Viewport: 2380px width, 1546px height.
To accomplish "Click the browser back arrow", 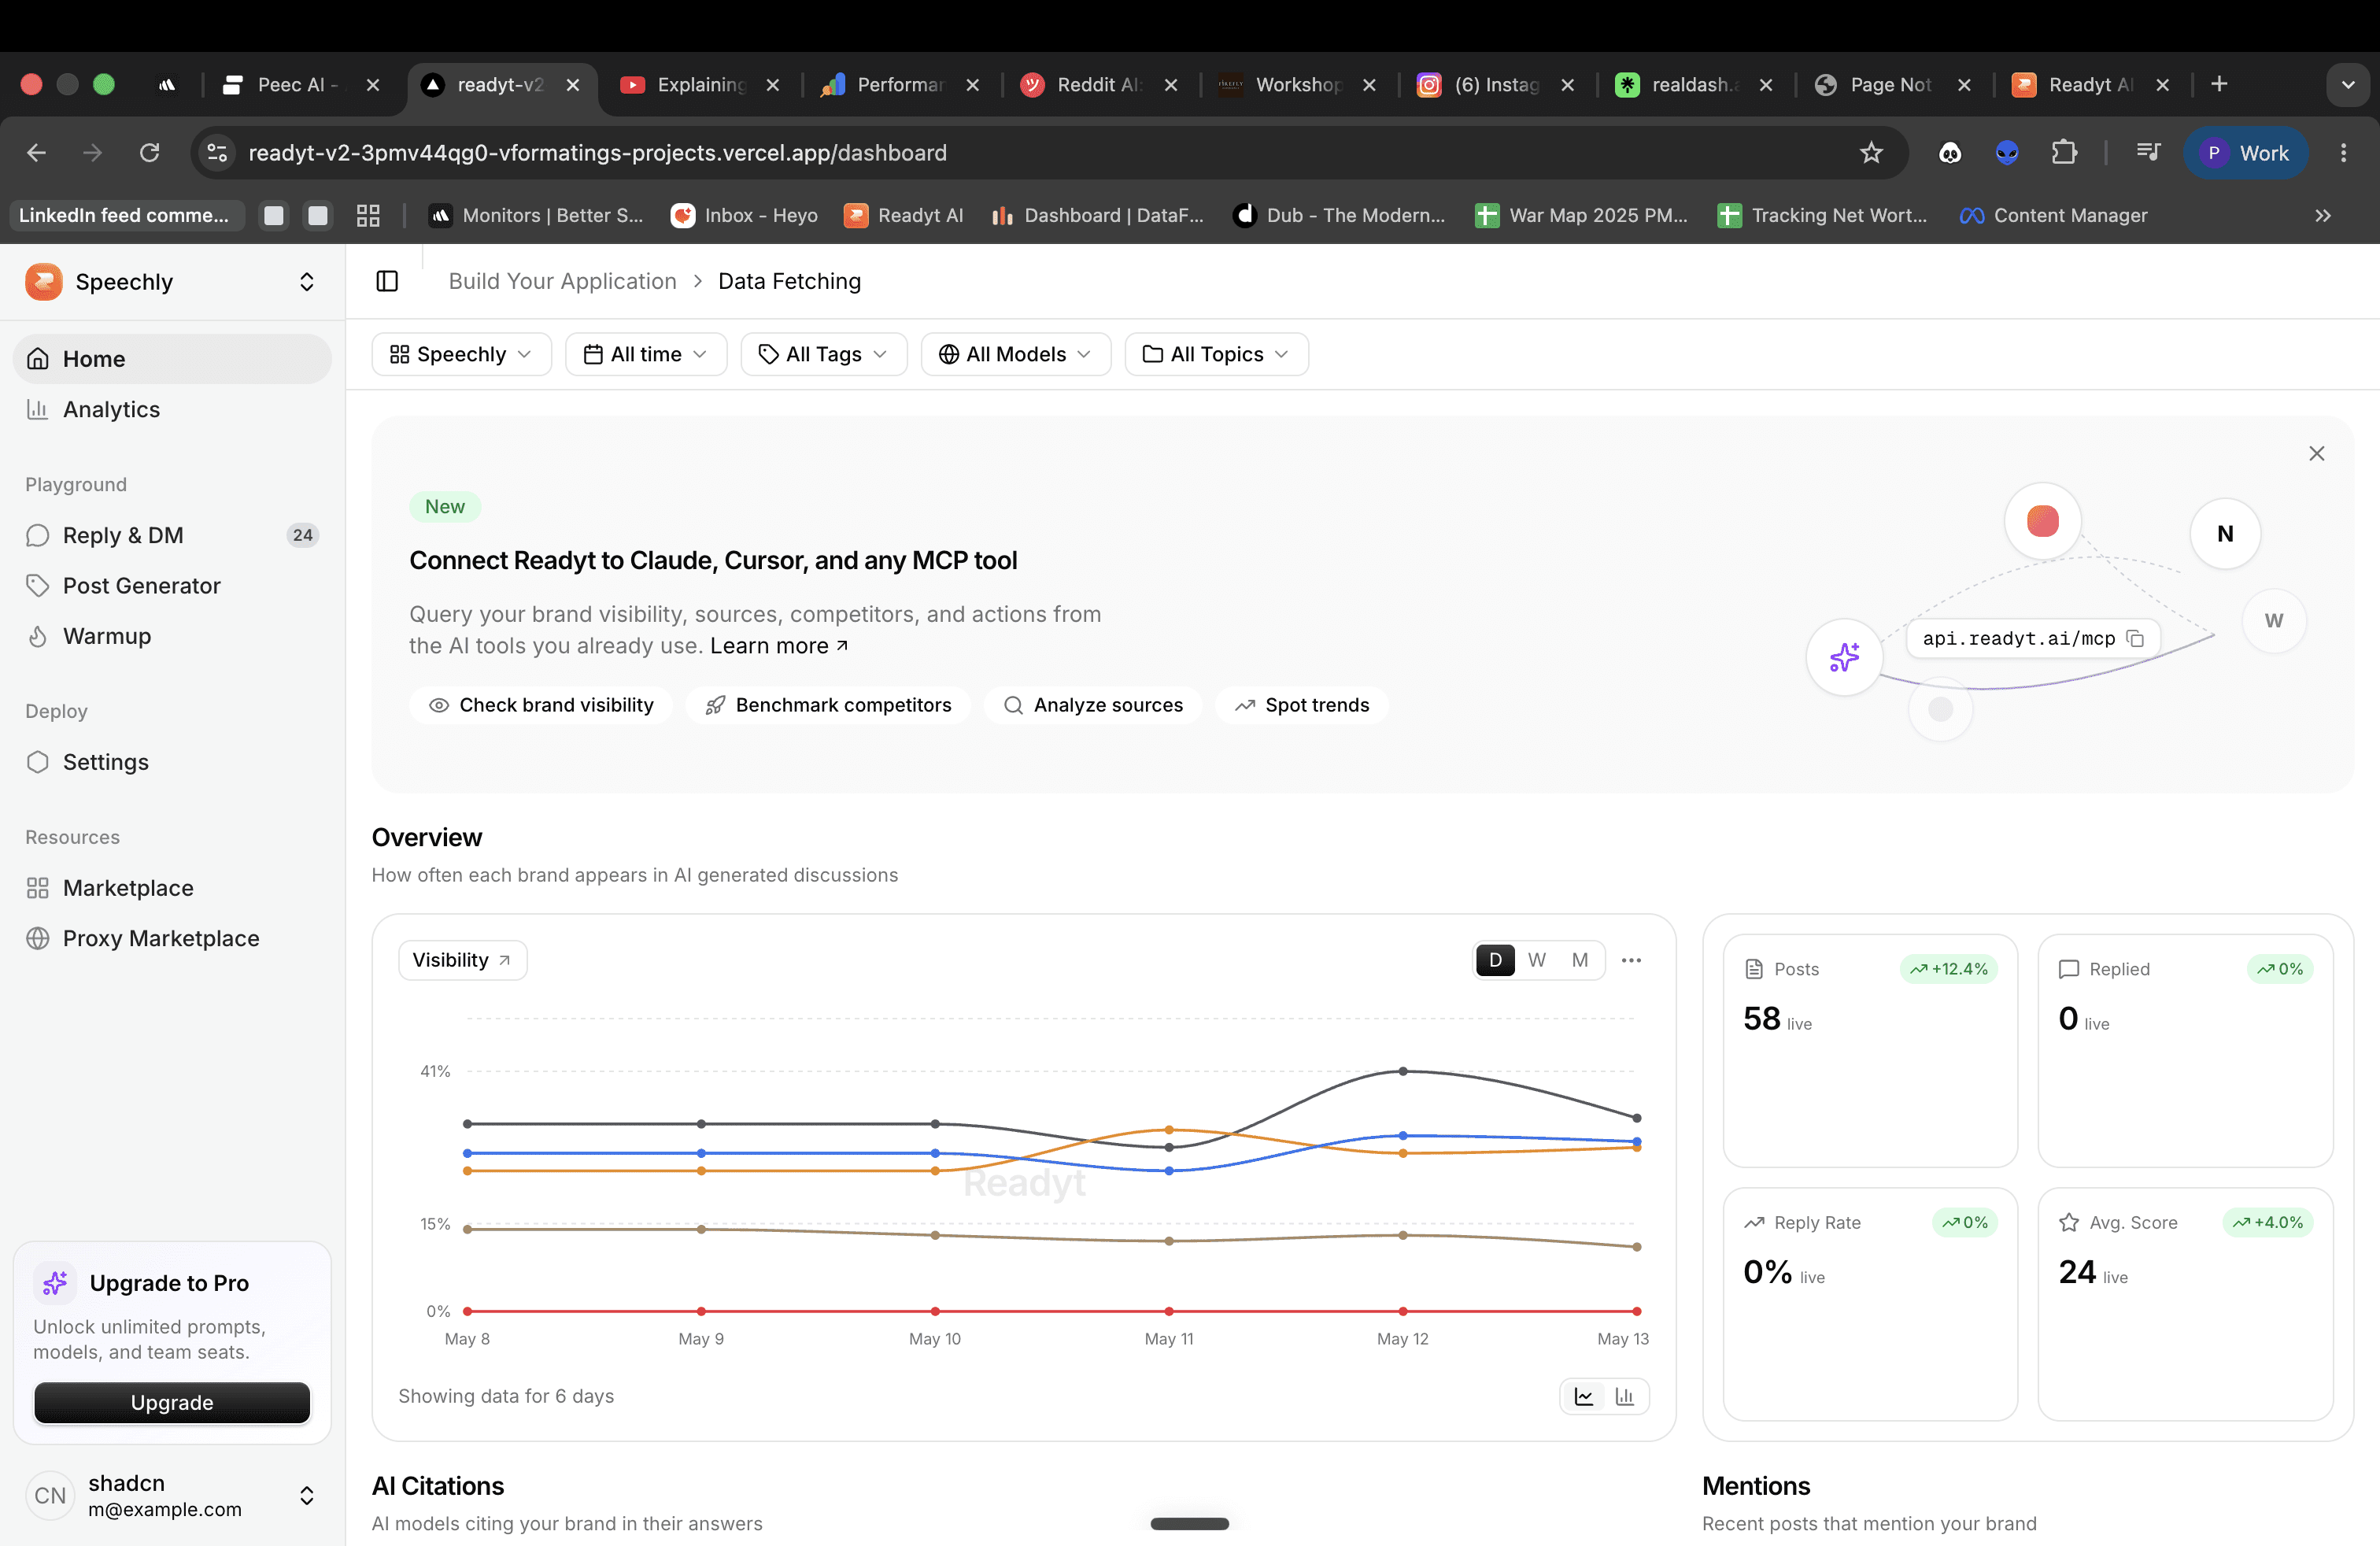I will tap(37, 152).
